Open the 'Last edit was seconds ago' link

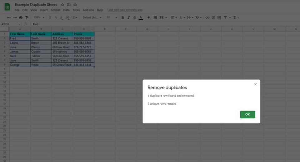[125, 10]
